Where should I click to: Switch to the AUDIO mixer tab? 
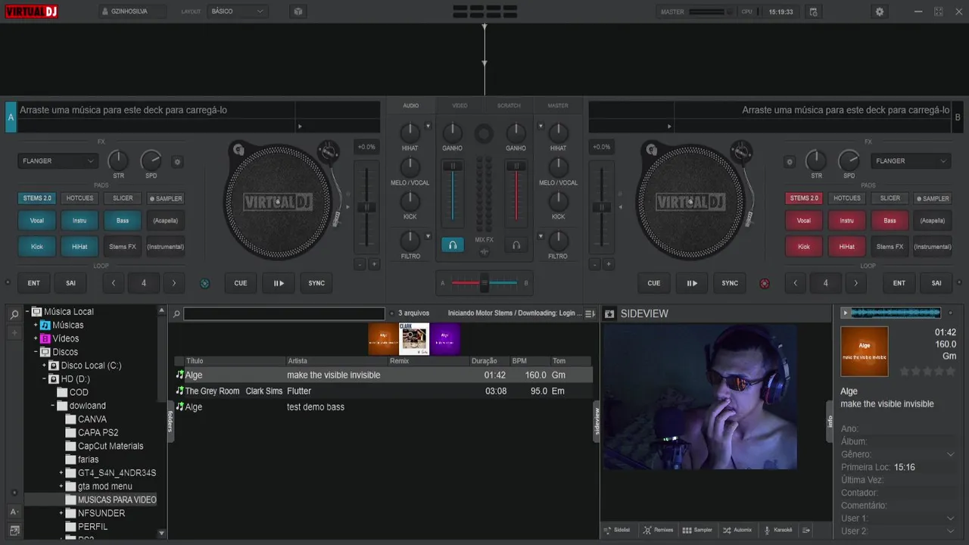(x=410, y=106)
